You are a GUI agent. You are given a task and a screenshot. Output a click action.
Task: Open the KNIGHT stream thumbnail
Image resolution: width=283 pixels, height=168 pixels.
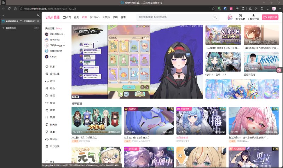[x=261, y=62]
